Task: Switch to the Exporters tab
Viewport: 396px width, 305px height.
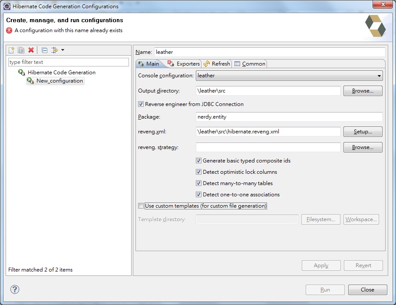Action: click(x=184, y=64)
